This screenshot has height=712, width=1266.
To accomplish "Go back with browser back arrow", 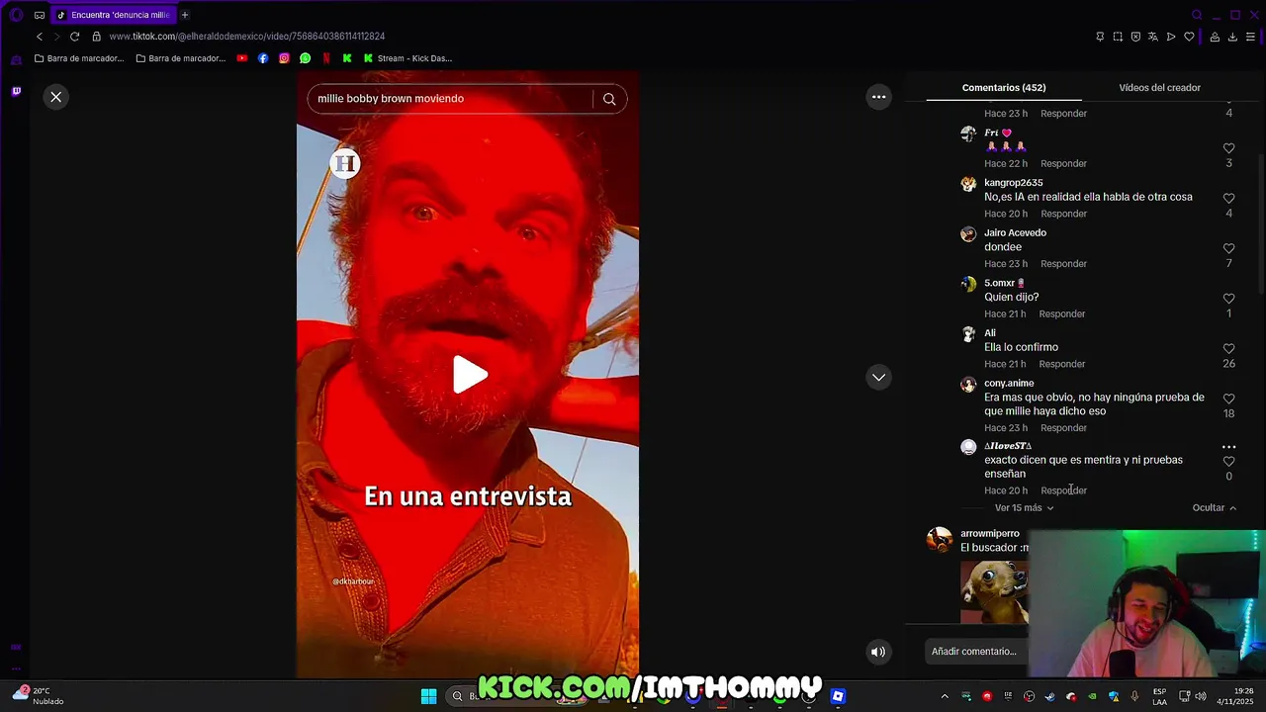I will click(40, 37).
